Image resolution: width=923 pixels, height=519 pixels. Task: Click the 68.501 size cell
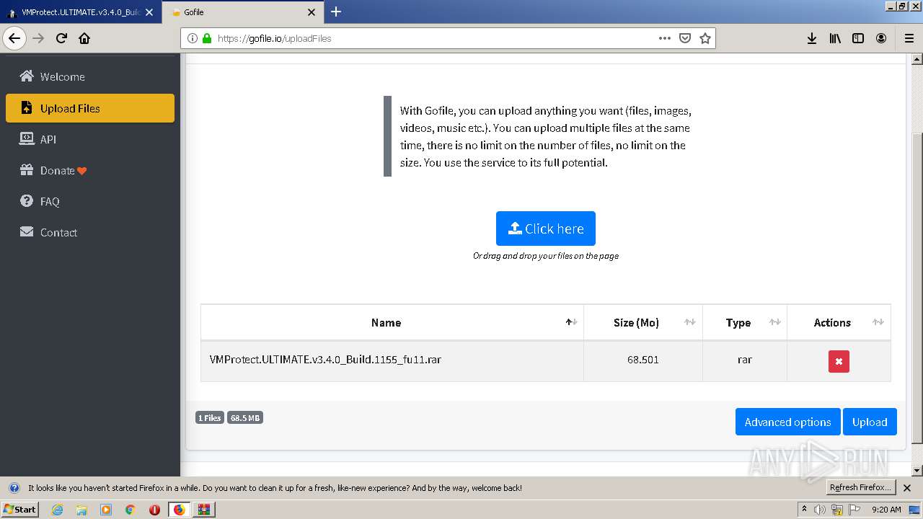(x=643, y=360)
